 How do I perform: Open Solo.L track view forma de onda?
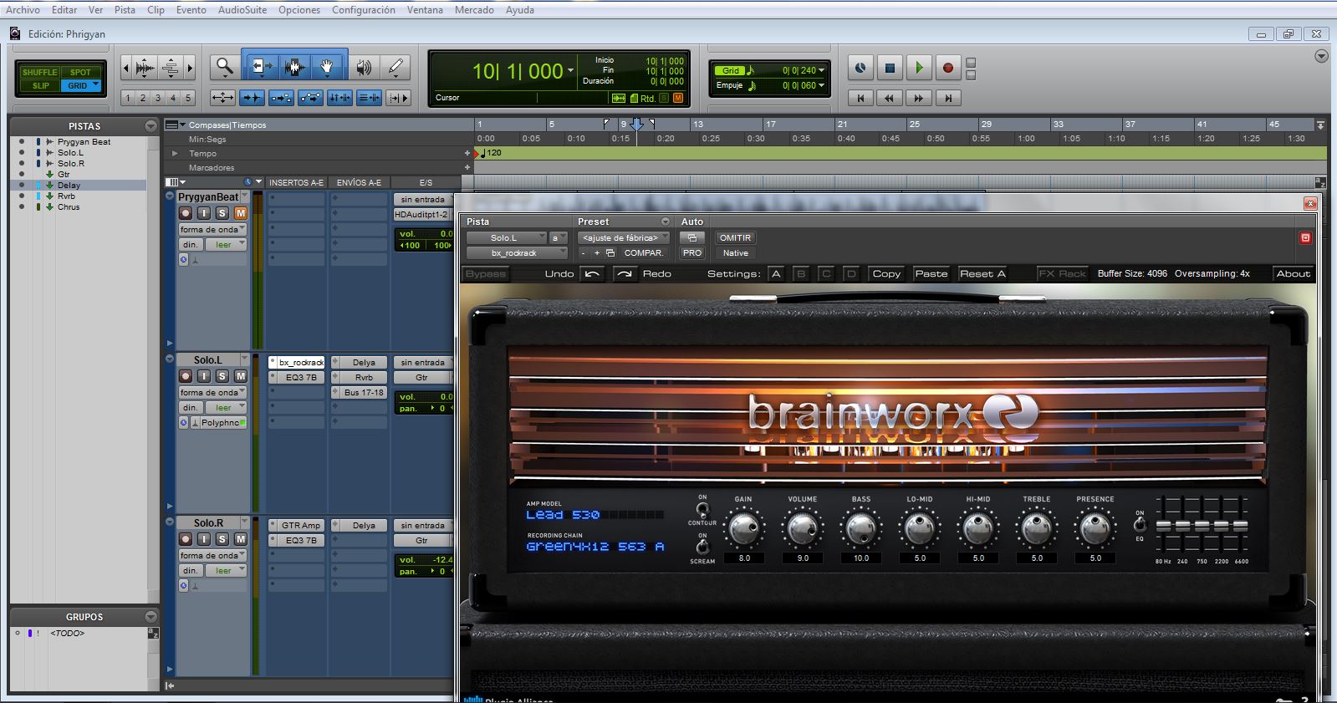[x=212, y=392]
